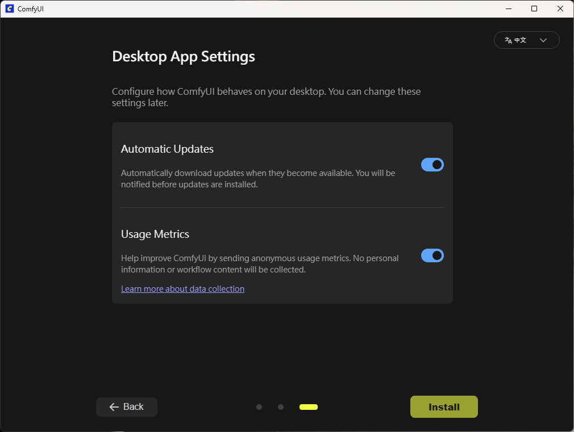574x432 pixels.
Task: Go to the first setup step dot
Action: (259, 407)
